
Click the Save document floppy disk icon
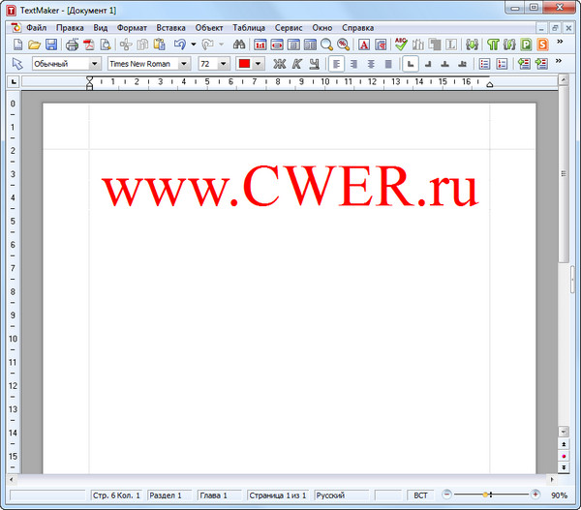click(x=51, y=45)
